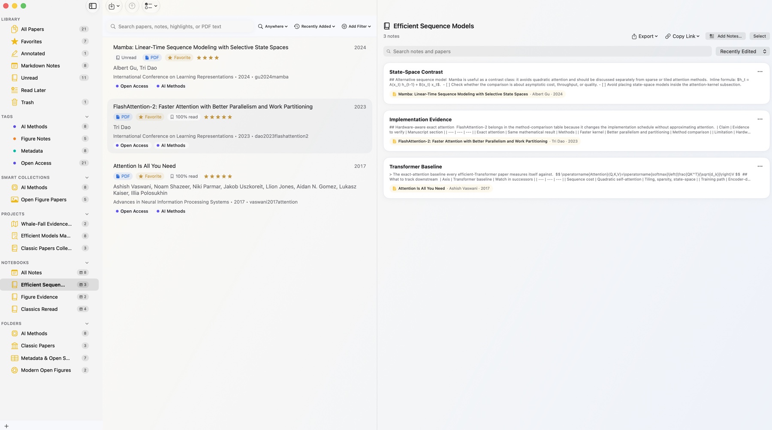Click the share upload circle icon
The width and height of the screenshot is (772, 430).
click(132, 6)
